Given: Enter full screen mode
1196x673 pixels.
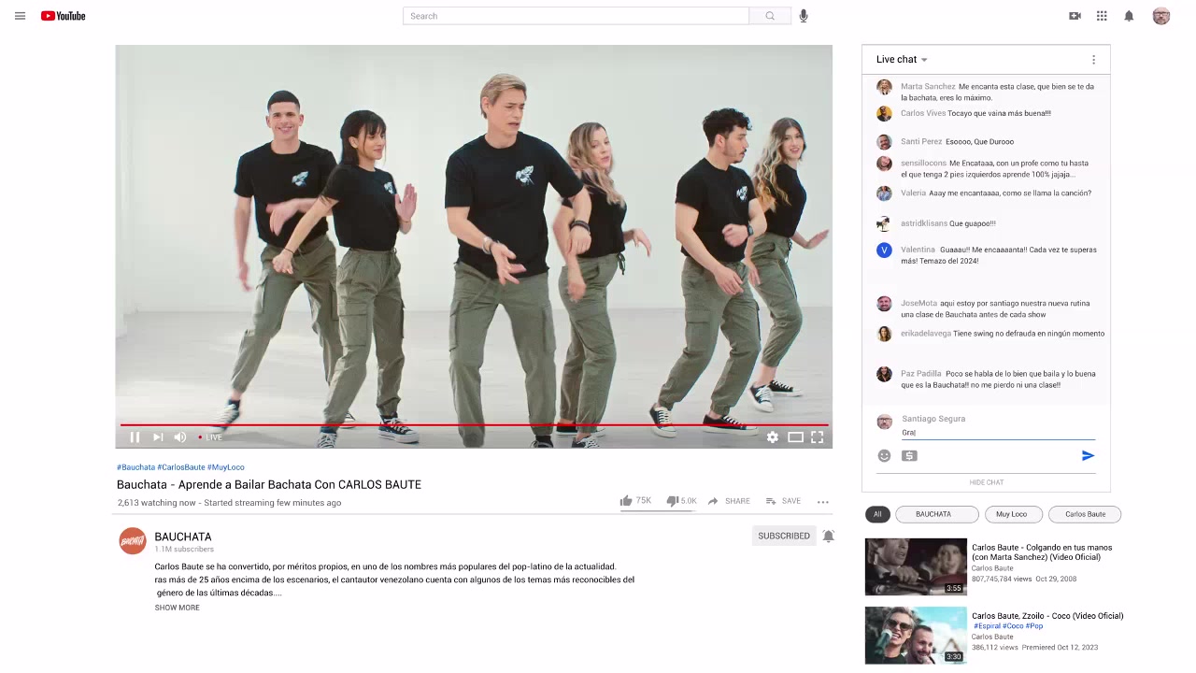Looking at the screenshot, I should pyautogui.click(x=817, y=437).
